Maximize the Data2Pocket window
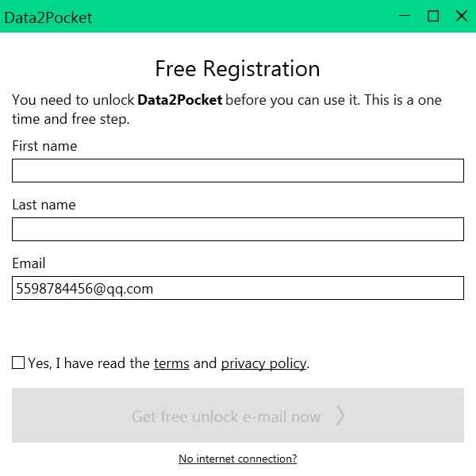Viewport: 476px width, 476px height. click(x=433, y=16)
